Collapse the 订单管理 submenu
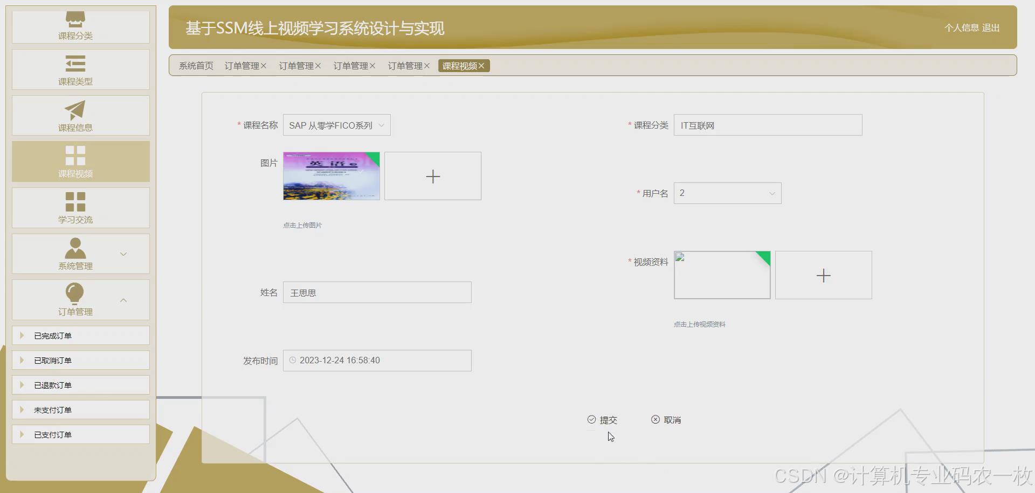Screen dimensions: 1035x493 point(123,300)
